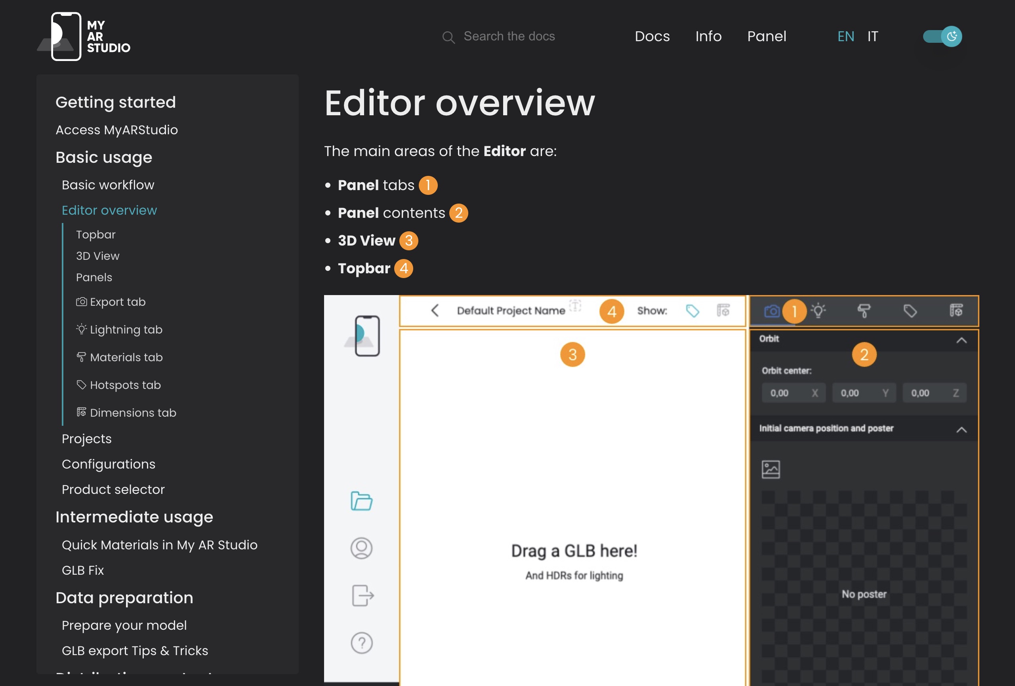
Task: Select the Show label button in topbar
Action: click(691, 311)
